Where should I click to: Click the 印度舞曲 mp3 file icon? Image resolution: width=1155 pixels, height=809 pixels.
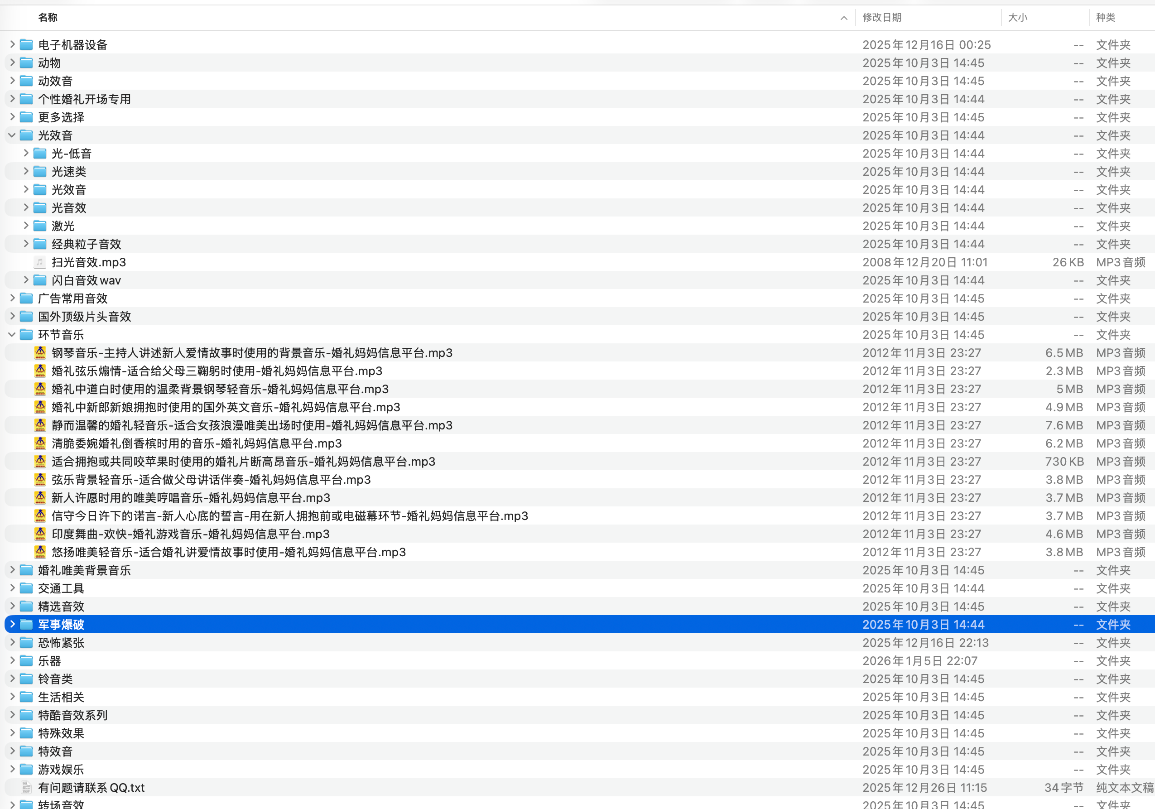tap(40, 534)
